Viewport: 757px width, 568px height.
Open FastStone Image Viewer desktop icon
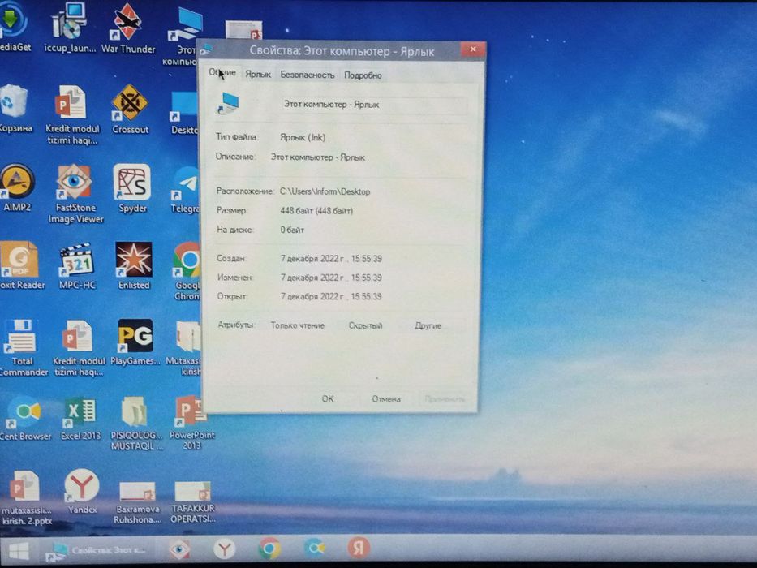point(75,192)
